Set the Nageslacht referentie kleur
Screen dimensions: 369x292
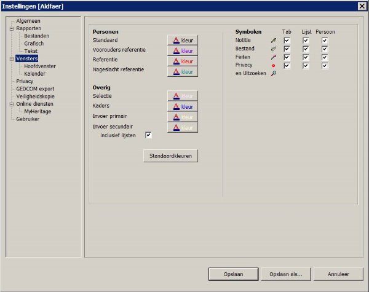tap(183, 72)
